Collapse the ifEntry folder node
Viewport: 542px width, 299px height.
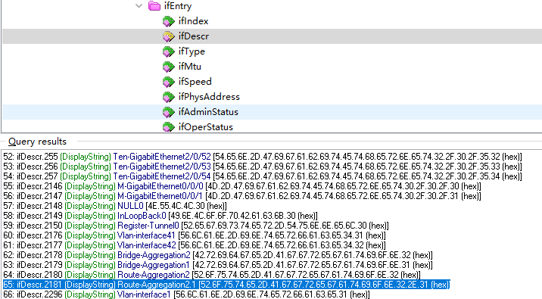[x=139, y=6]
